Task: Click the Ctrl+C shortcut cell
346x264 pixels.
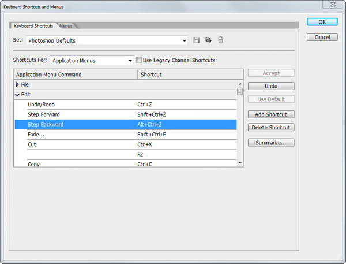Action: click(x=145, y=164)
